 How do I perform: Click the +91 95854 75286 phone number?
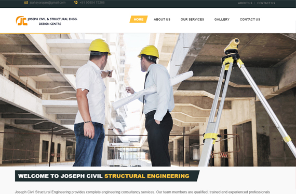click(x=92, y=3)
